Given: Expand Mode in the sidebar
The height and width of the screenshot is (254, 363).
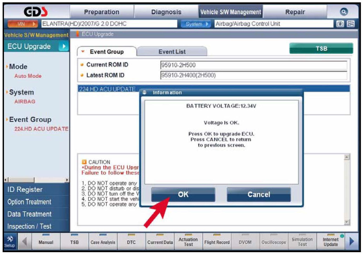Looking at the screenshot, I should coord(18,66).
